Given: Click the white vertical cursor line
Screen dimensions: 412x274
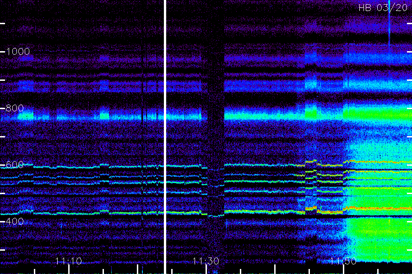Looking at the screenshot, I should [165, 137].
